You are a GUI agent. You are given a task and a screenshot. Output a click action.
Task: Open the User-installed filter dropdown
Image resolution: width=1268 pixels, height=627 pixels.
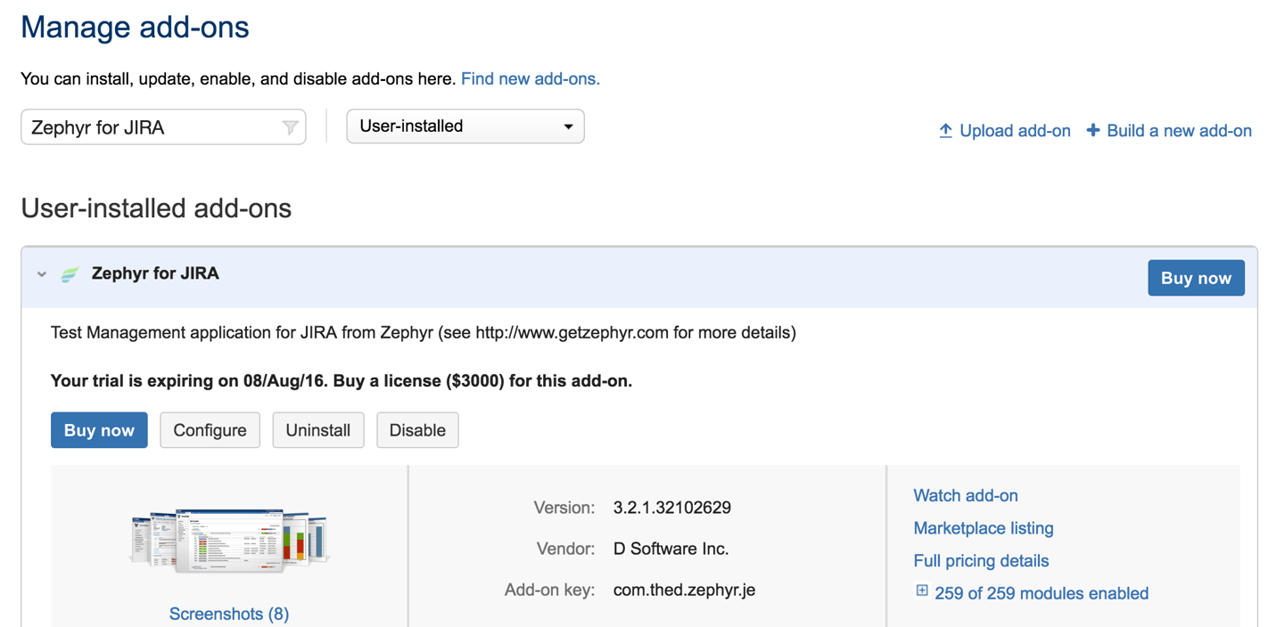[465, 126]
